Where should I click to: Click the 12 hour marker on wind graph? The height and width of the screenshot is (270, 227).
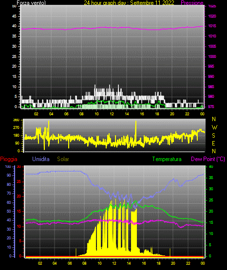point(112,114)
